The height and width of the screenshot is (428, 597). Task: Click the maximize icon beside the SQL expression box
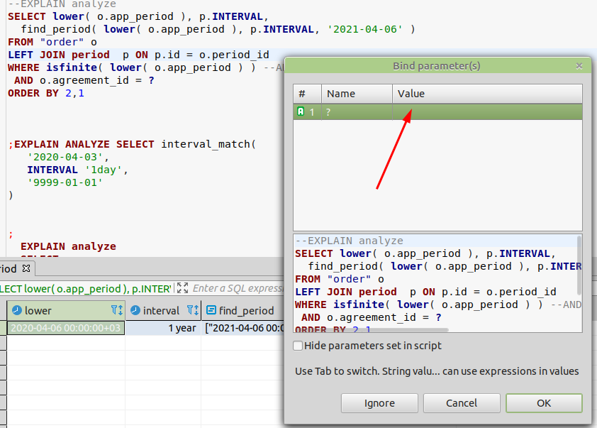183,289
